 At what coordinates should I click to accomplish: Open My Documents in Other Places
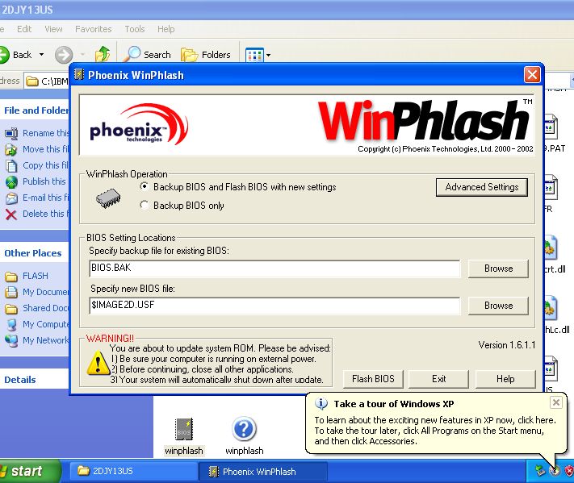36,292
